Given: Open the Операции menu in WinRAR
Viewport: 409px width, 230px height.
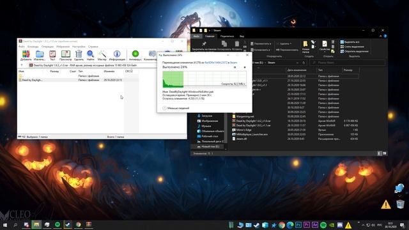Looking at the screenshot, I should tap(47, 47).
